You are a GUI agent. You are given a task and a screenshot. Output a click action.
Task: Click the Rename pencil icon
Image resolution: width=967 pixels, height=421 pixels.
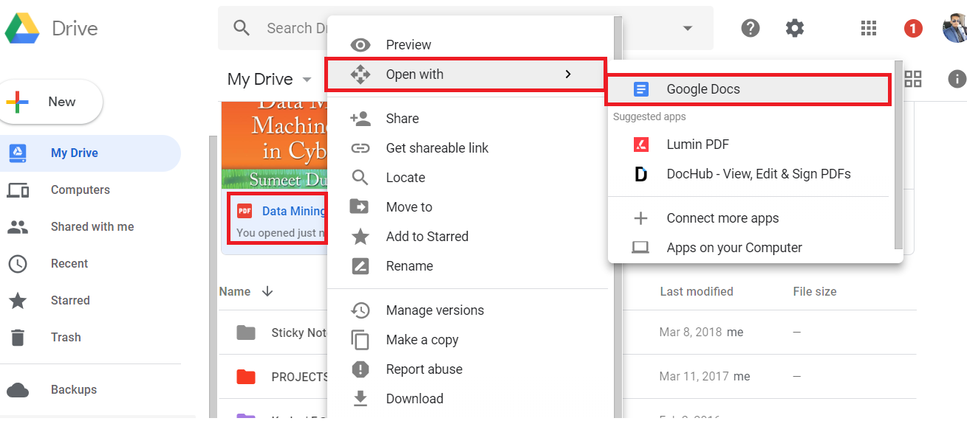click(x=360, y=266)
